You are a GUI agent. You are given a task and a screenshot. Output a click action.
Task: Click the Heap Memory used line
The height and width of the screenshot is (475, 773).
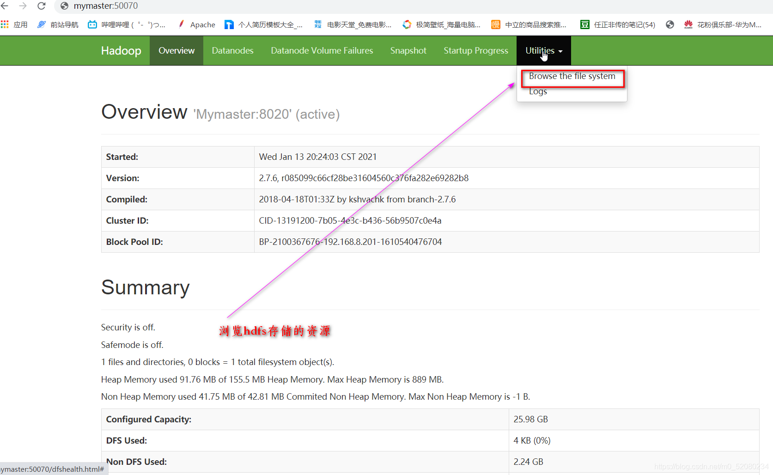[x=272, y=379]
